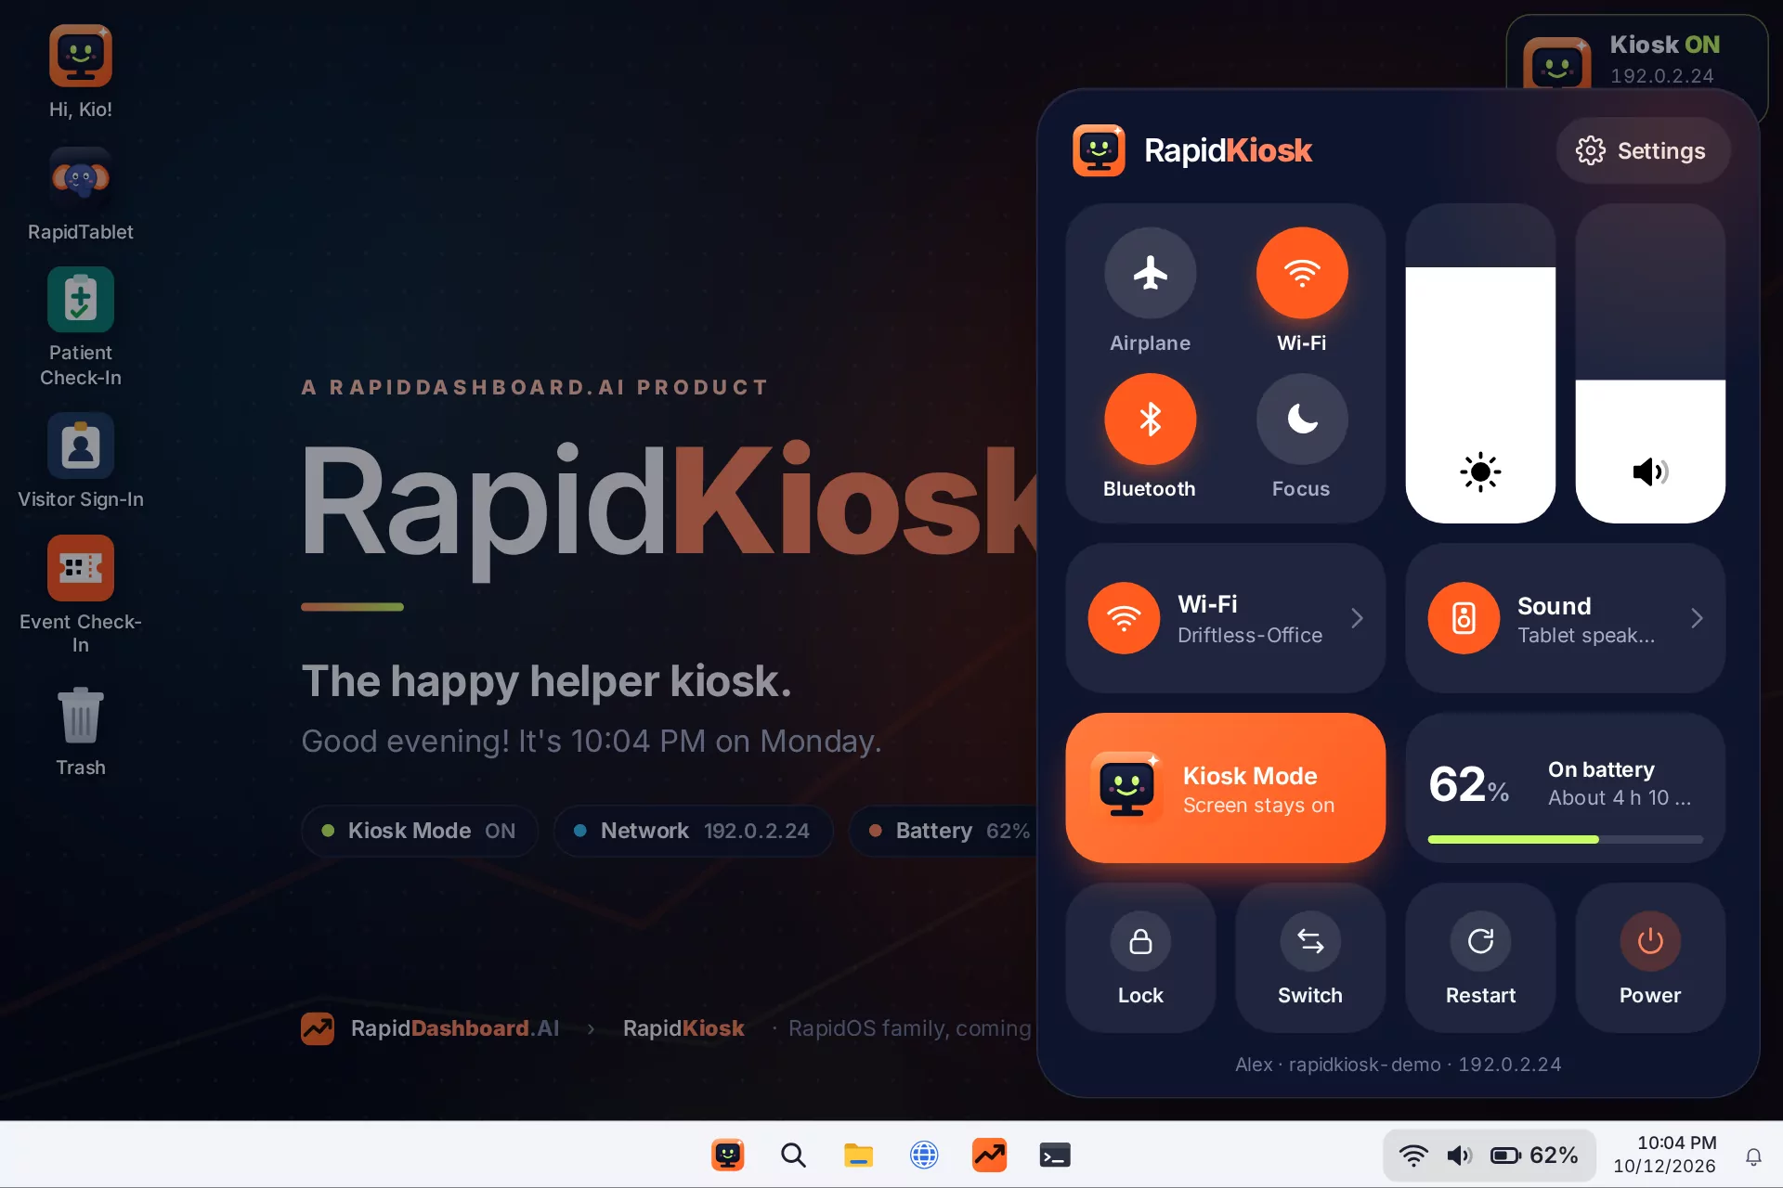Click the Lock button
Viewport: 1783px width, 1188px height.
click(1140, 957)
